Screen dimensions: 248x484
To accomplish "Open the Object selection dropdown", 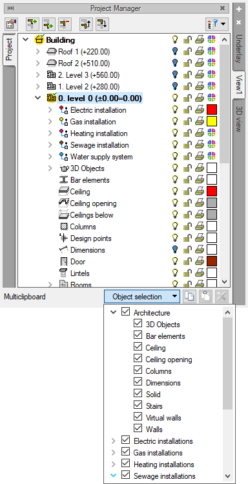I will pyautogui.click(x=142, y=297).
